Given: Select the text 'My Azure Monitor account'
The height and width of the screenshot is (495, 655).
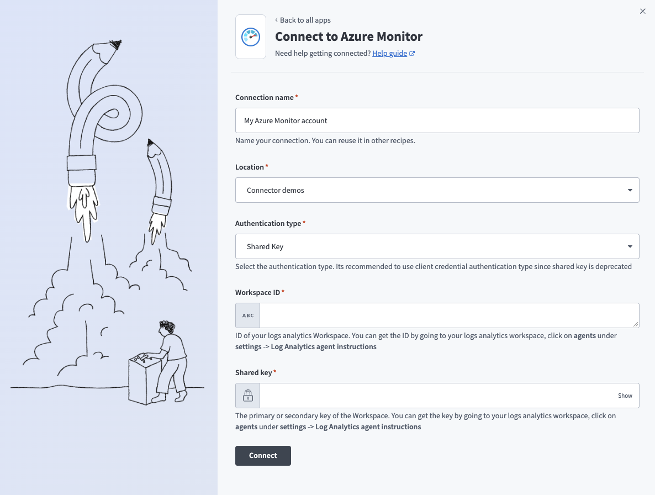Looking at the screenshot, I should coord(287,120).
